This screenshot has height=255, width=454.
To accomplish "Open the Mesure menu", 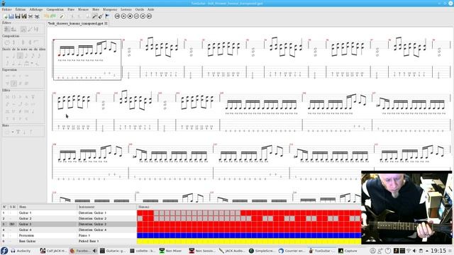I will (x=84, y=9).
